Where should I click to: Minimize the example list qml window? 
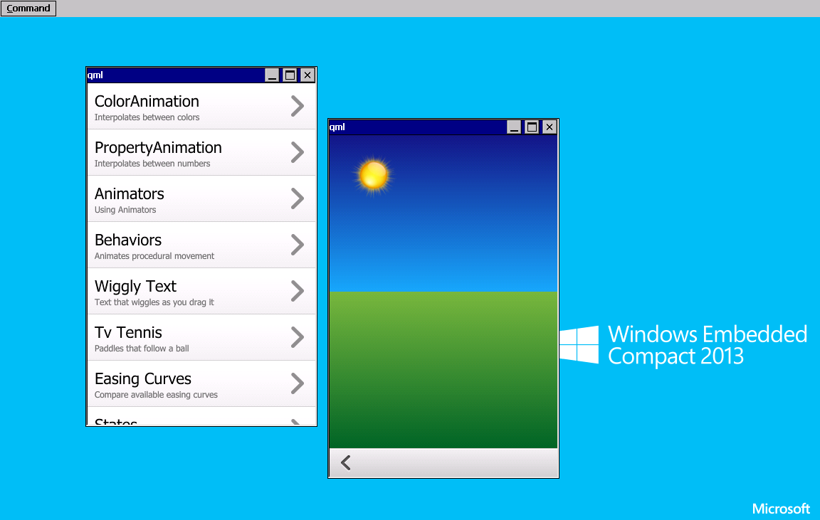pyautogui.click(x=272, y=75)
